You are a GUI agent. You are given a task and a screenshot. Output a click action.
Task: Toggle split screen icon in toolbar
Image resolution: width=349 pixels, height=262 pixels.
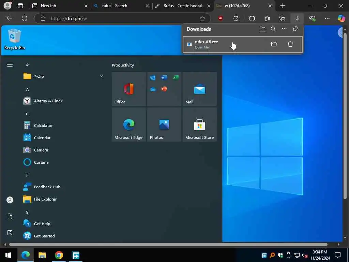point(252,18)
